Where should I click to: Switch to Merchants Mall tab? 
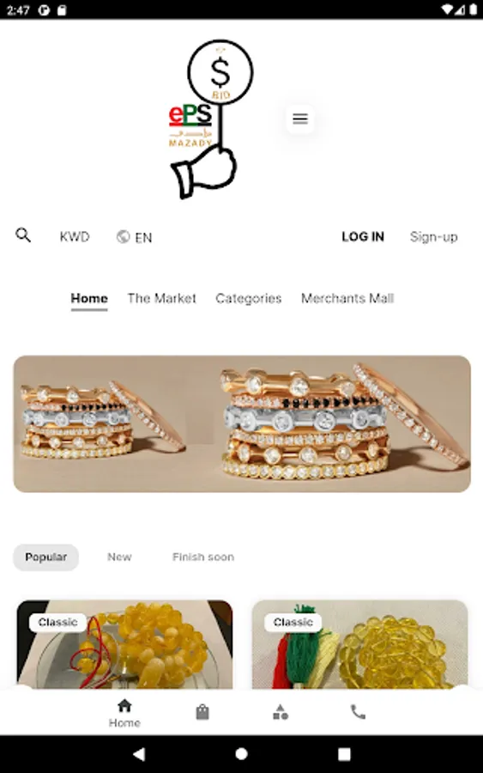pos(347,298)
